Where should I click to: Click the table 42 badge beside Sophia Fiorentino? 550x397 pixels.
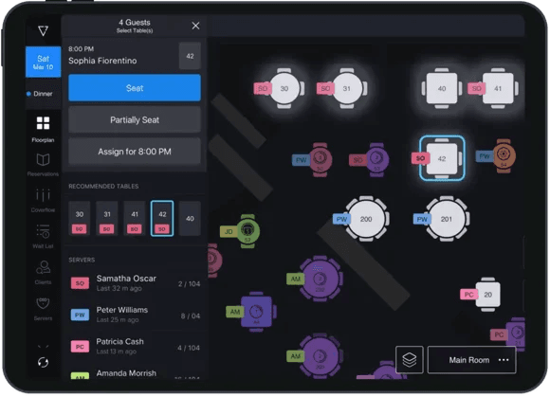pos(190,56)
